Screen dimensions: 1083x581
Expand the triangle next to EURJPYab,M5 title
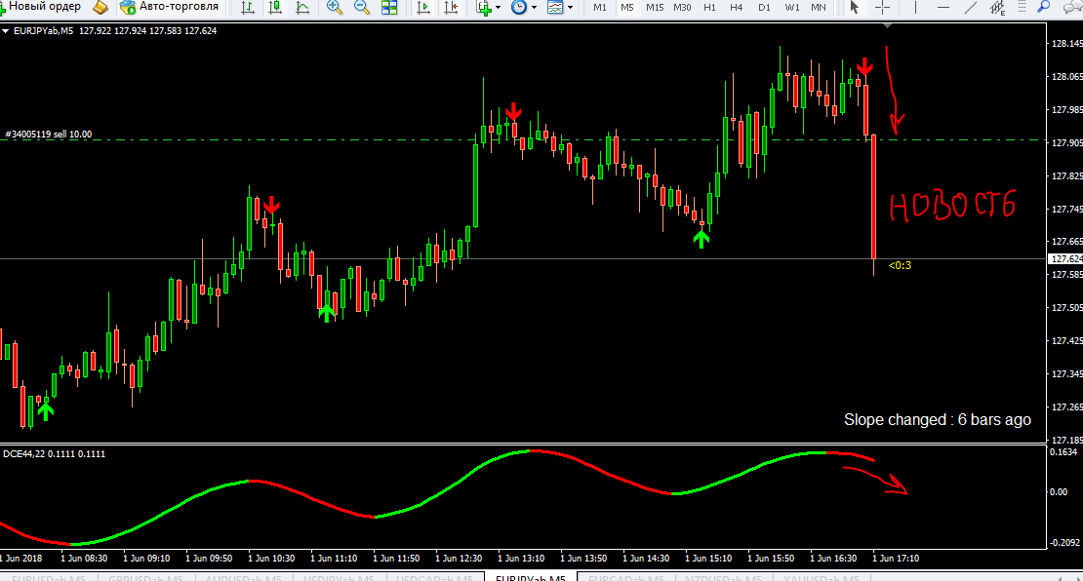tap(5, 31)
